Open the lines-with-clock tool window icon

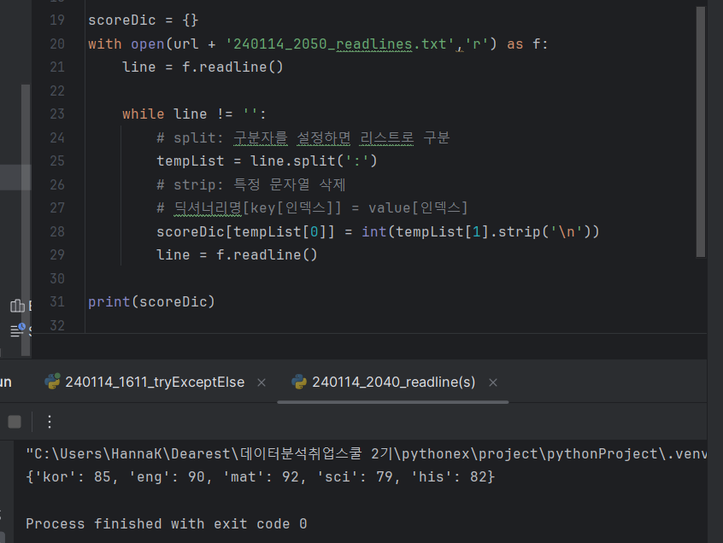tap(18, 330)
